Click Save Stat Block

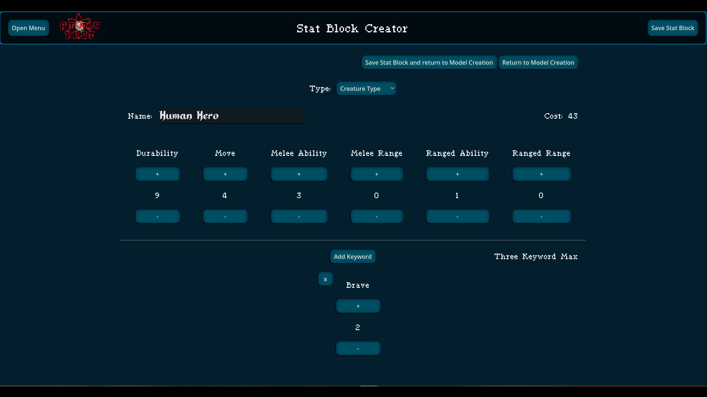(673, 28)
